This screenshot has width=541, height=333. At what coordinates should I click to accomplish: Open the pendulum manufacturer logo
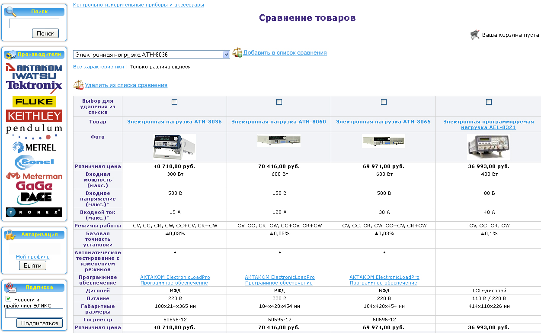34,131
